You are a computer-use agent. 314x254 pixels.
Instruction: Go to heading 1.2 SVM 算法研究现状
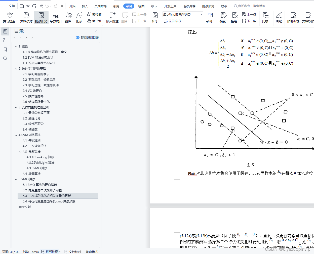(38, 58)
